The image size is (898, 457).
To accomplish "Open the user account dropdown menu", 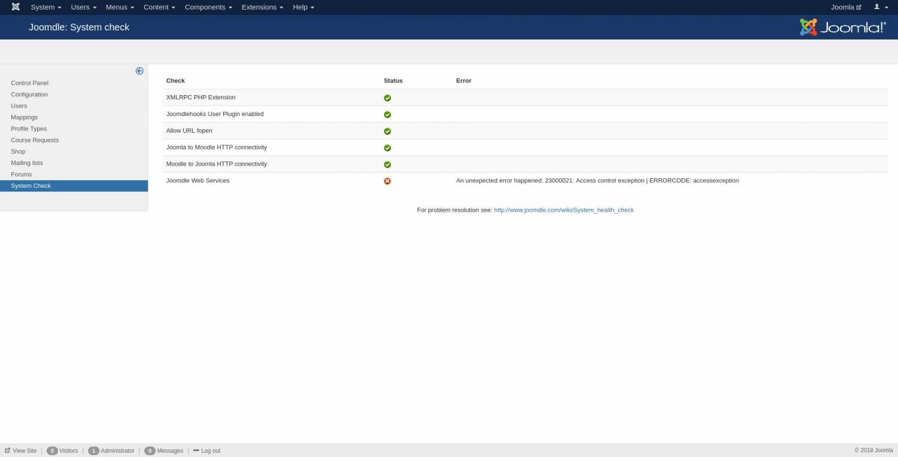I will point(881,7).
